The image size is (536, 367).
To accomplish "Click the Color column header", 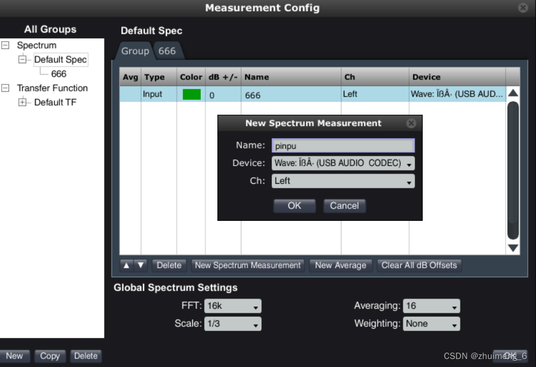I will (191, 77).
